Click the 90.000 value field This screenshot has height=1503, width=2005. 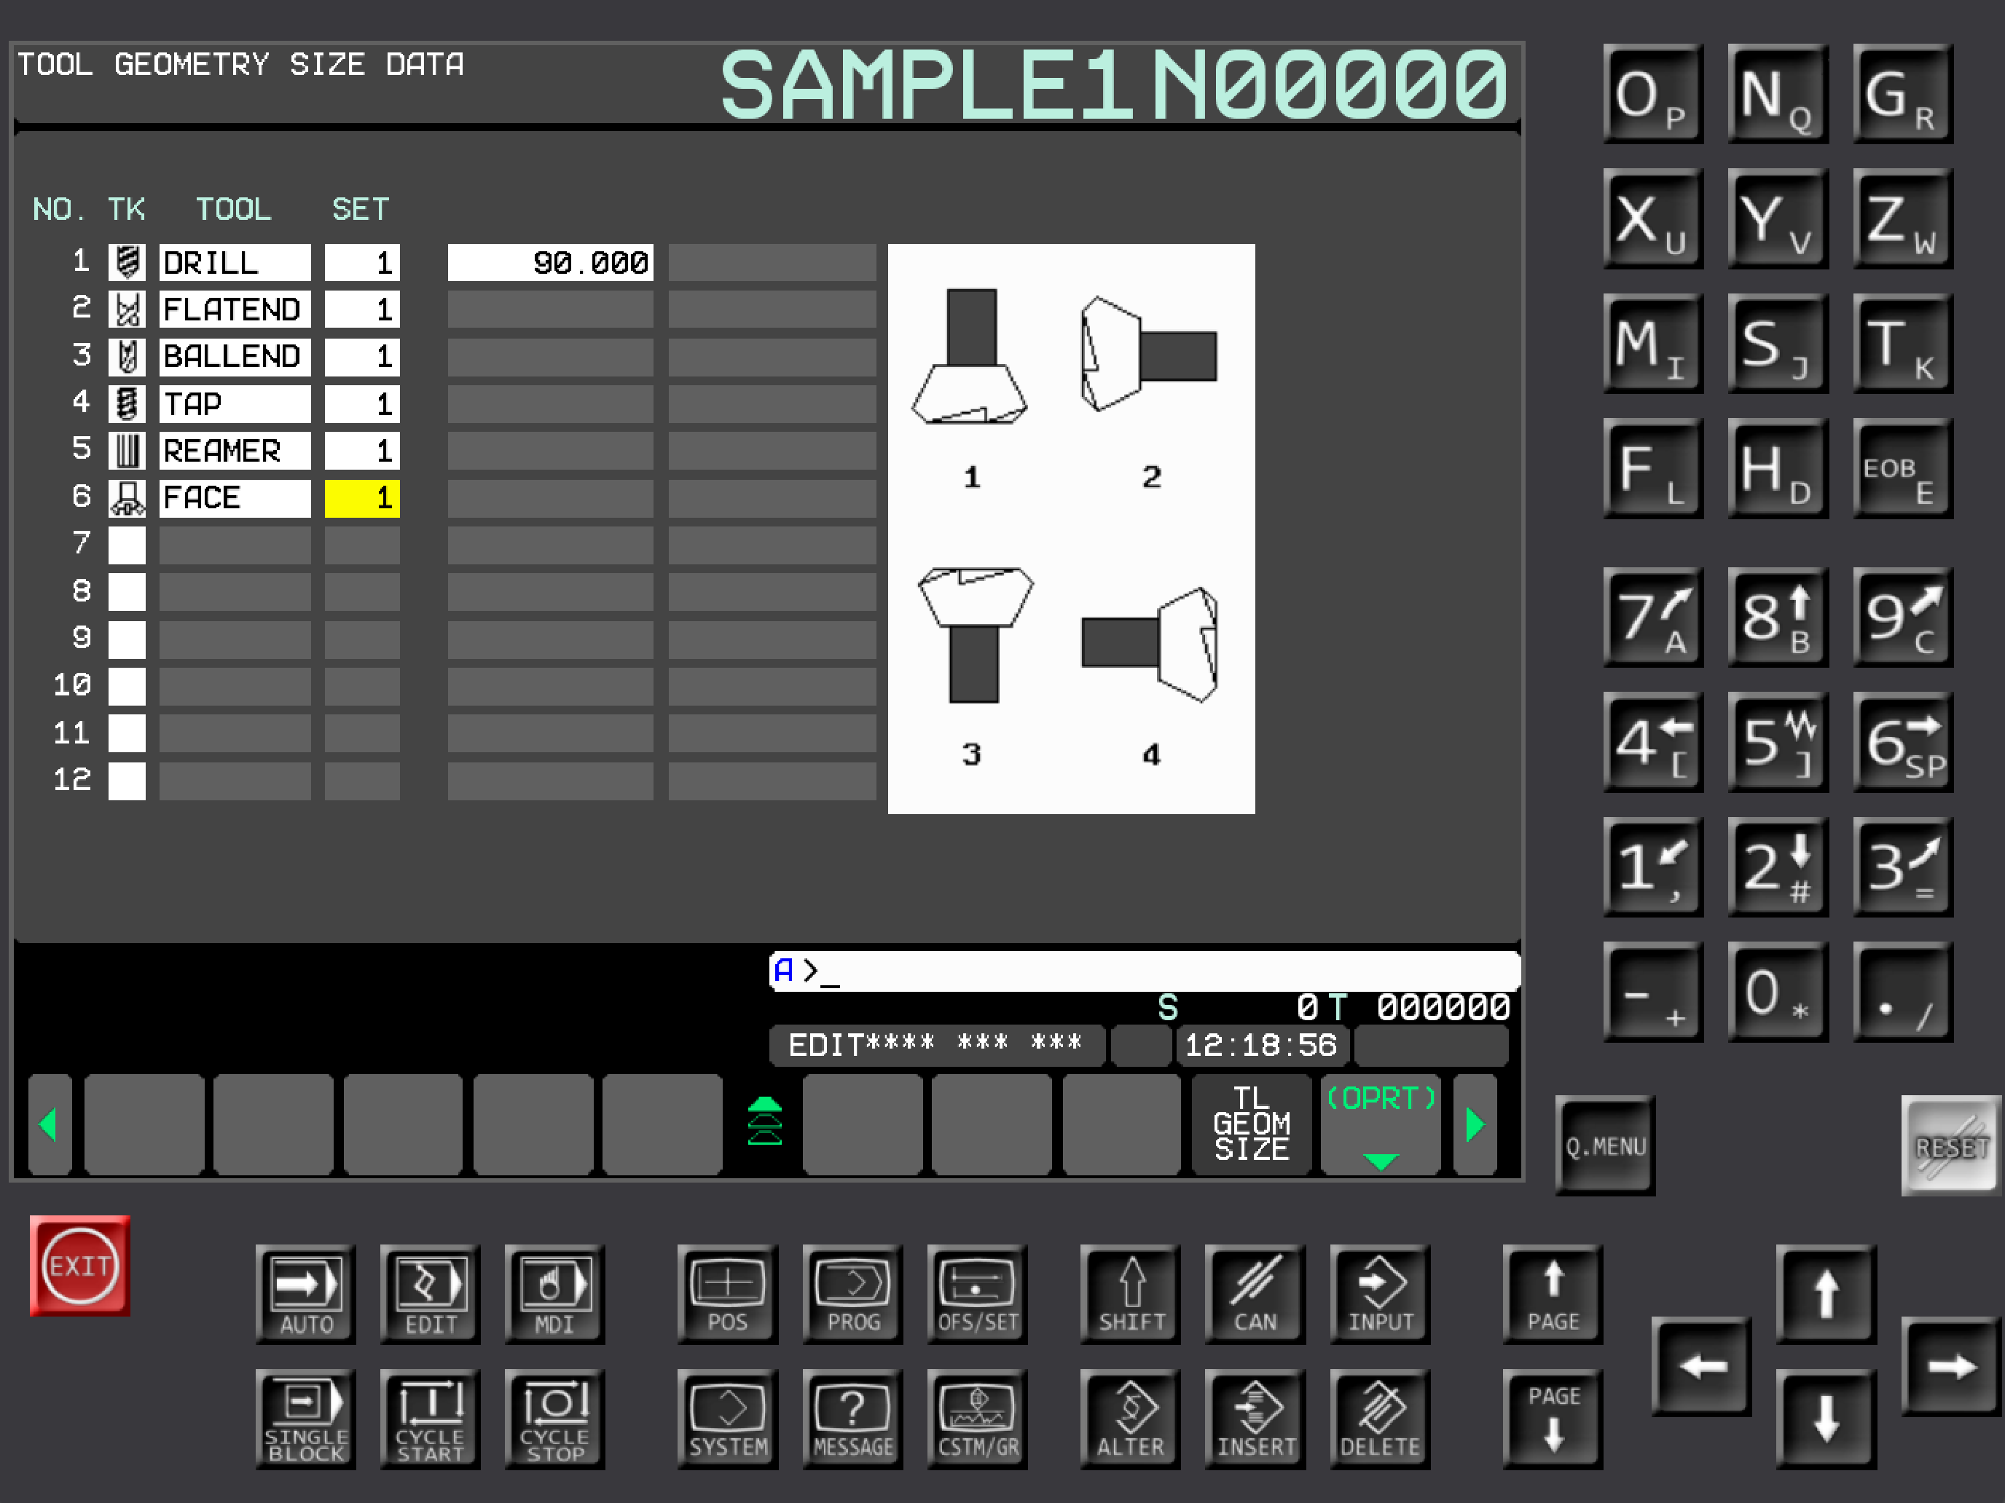click(x=550, y=263)
